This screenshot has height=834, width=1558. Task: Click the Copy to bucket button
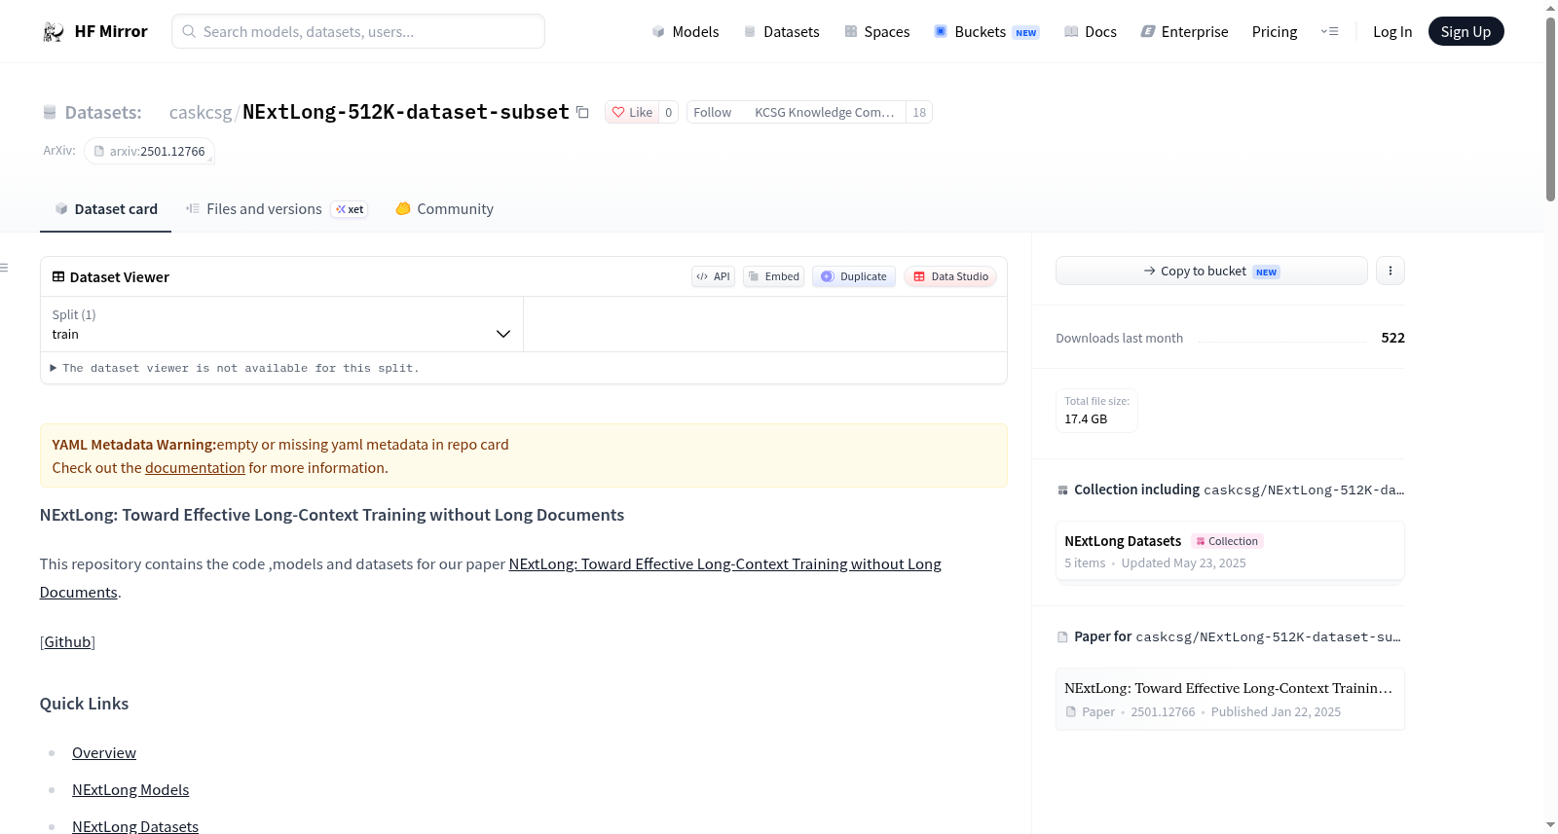1211,271
